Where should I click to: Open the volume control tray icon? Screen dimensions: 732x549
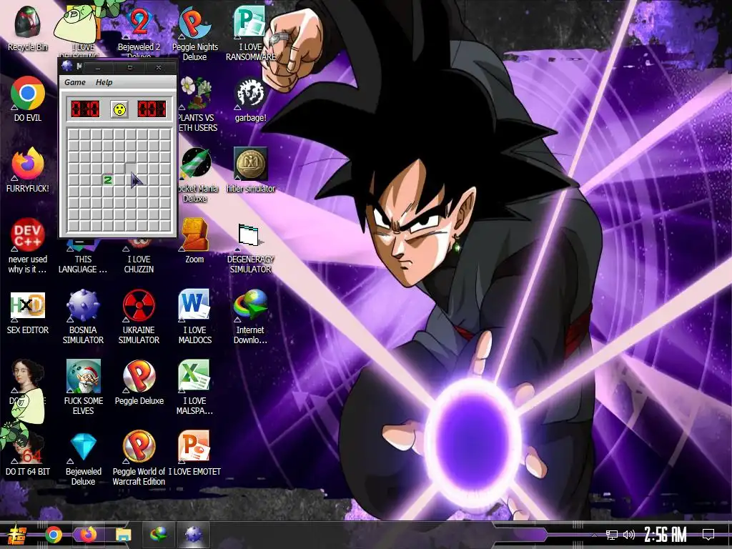[x=629, y=535]
